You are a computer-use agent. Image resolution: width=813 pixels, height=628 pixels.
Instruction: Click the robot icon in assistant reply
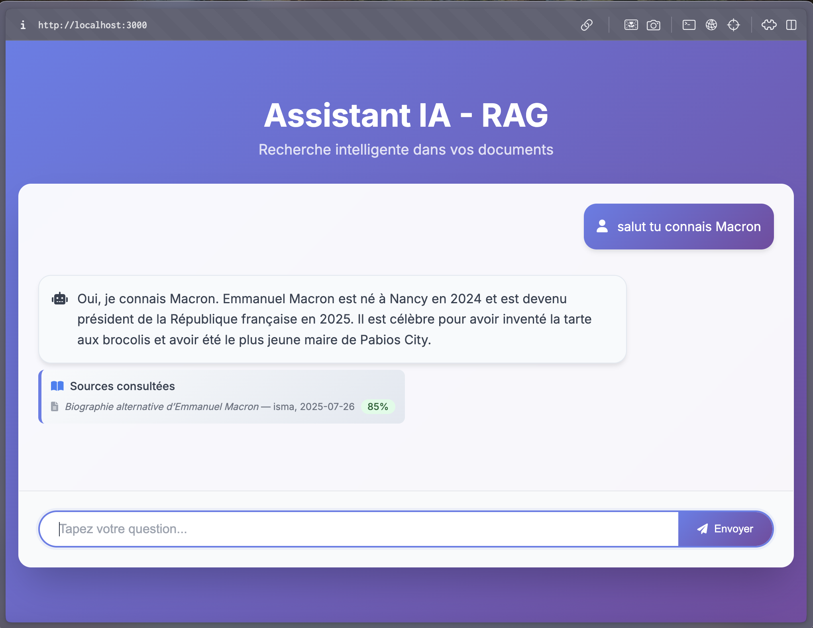(x=60, y=299)
